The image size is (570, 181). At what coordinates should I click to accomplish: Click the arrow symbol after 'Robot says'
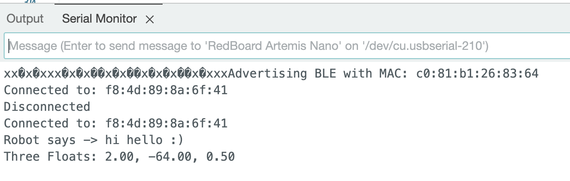(91, 140)
